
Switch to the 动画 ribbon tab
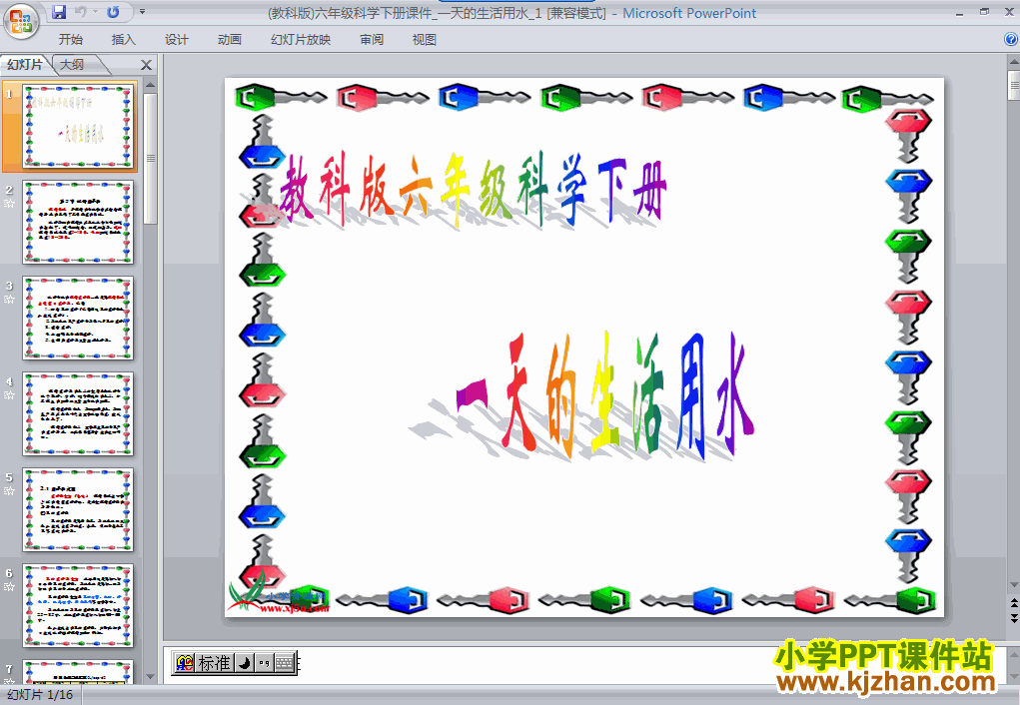tap(230, 40)
